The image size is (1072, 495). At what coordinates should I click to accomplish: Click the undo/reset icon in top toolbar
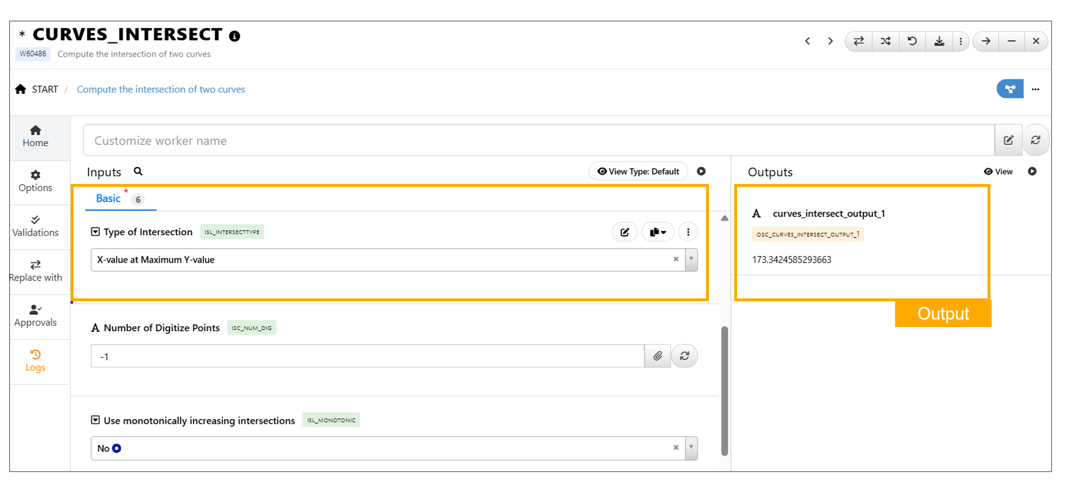pos(912,41)
